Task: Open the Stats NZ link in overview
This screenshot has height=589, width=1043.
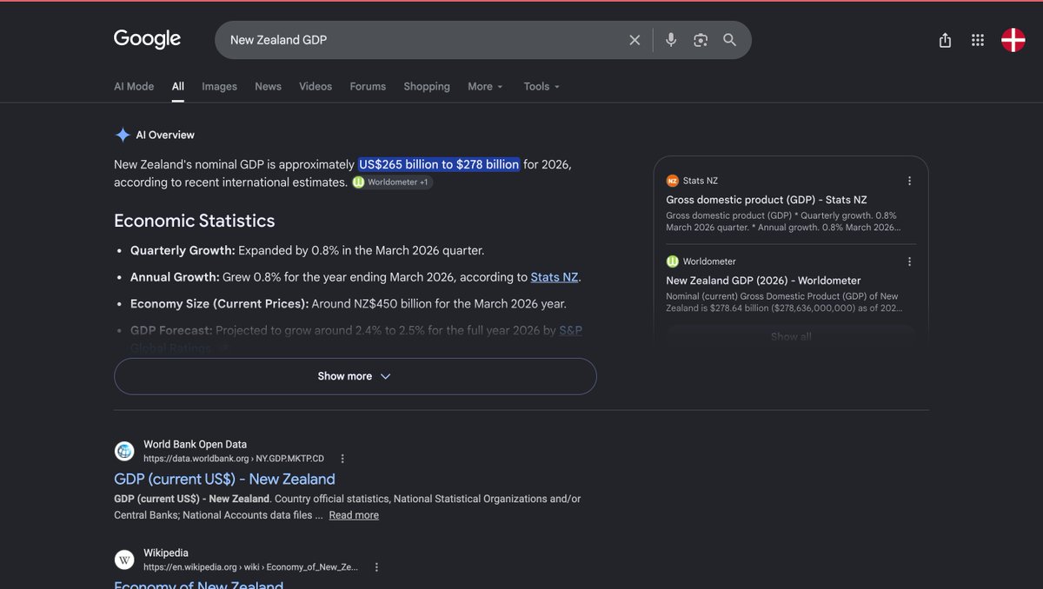Action: [x=555, y=277]
